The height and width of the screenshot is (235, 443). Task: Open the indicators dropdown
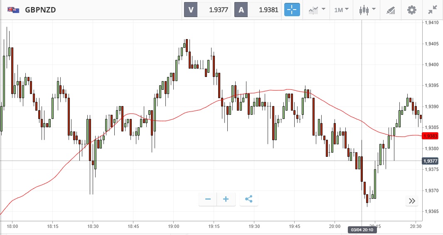[x=317, y=10]
